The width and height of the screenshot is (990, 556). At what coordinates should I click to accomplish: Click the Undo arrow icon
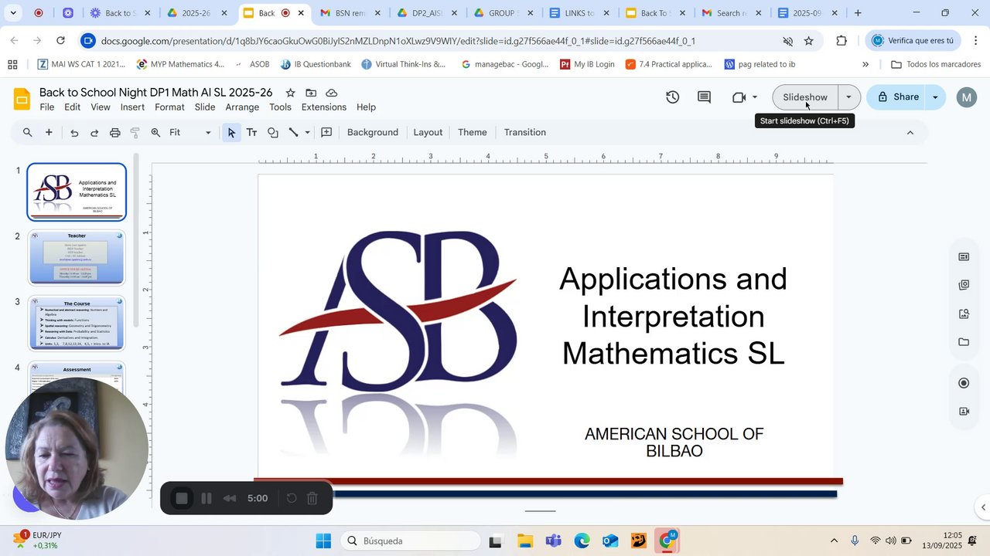(x=74, y=133)
